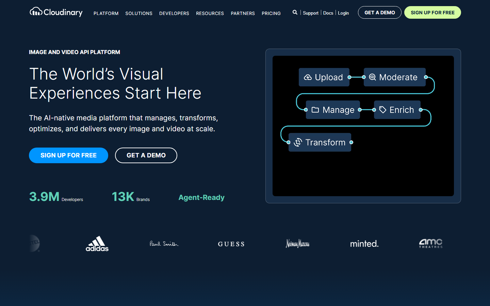
Task: Click the AMC Theatres logo
Action: [431, 243]
